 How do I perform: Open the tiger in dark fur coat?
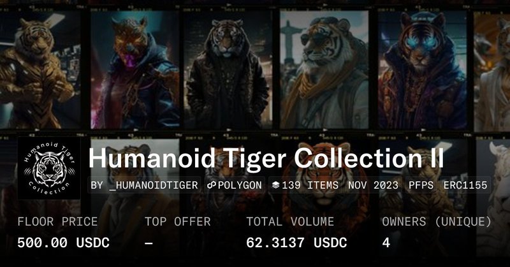pos(228,70)
